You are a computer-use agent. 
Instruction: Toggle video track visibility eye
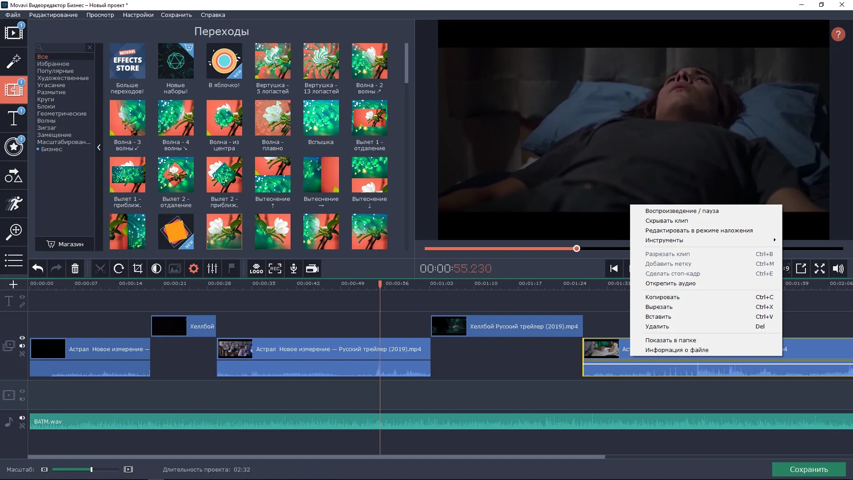click(22, 338)
